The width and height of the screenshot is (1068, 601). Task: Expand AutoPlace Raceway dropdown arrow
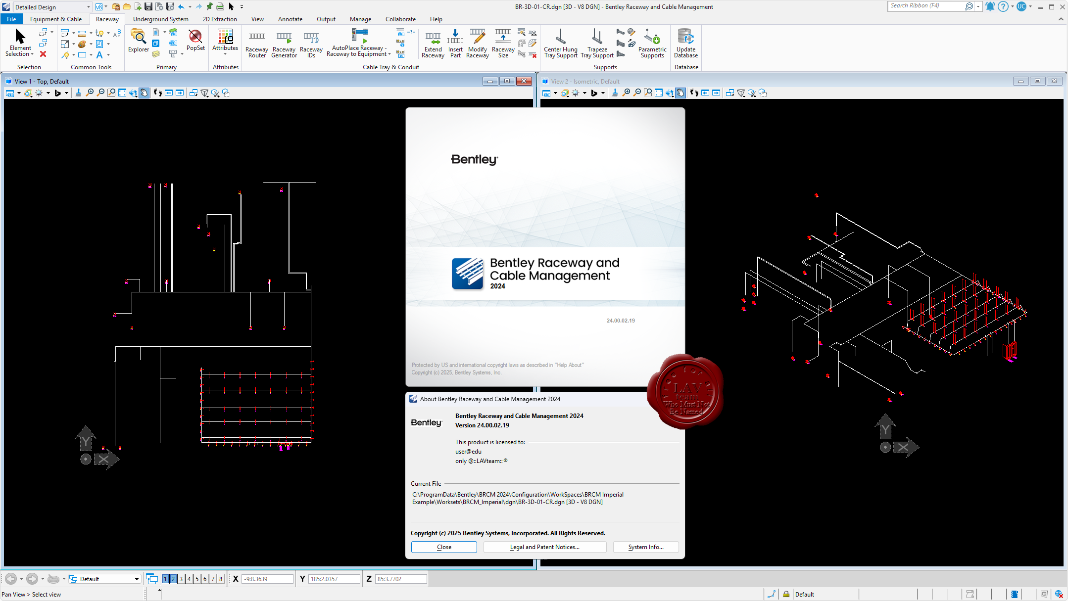click(389, 54)
